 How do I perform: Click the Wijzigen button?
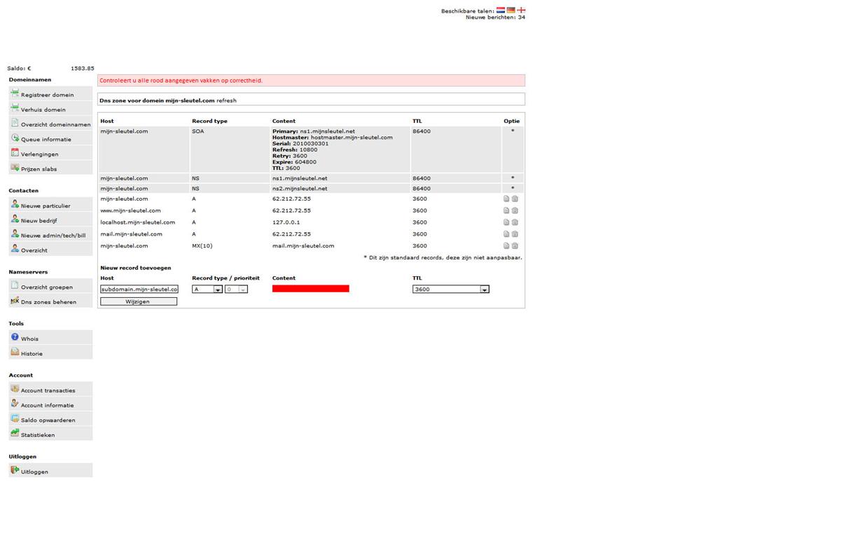pos(139,301)
